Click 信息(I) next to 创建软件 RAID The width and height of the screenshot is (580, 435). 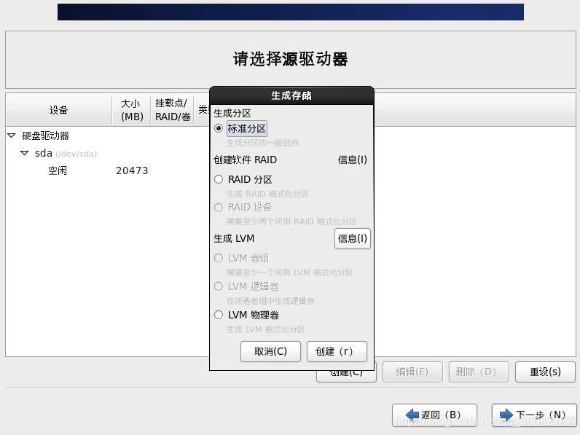click(352, 160)
